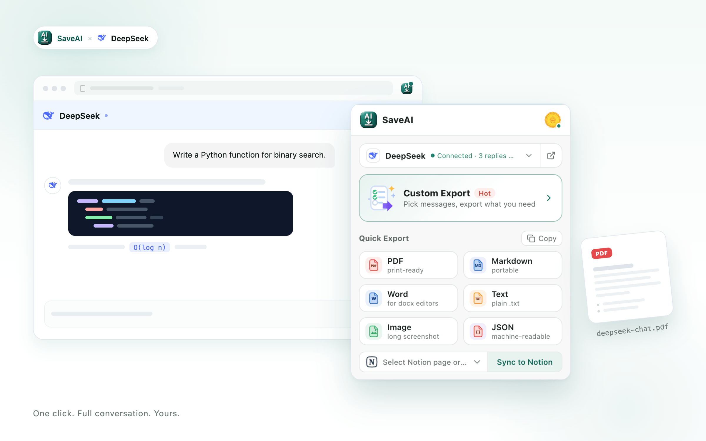Click the SaveAI extension icon in browser toolbar

407,88
